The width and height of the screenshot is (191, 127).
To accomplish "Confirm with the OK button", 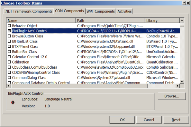I will coord(122,120).
